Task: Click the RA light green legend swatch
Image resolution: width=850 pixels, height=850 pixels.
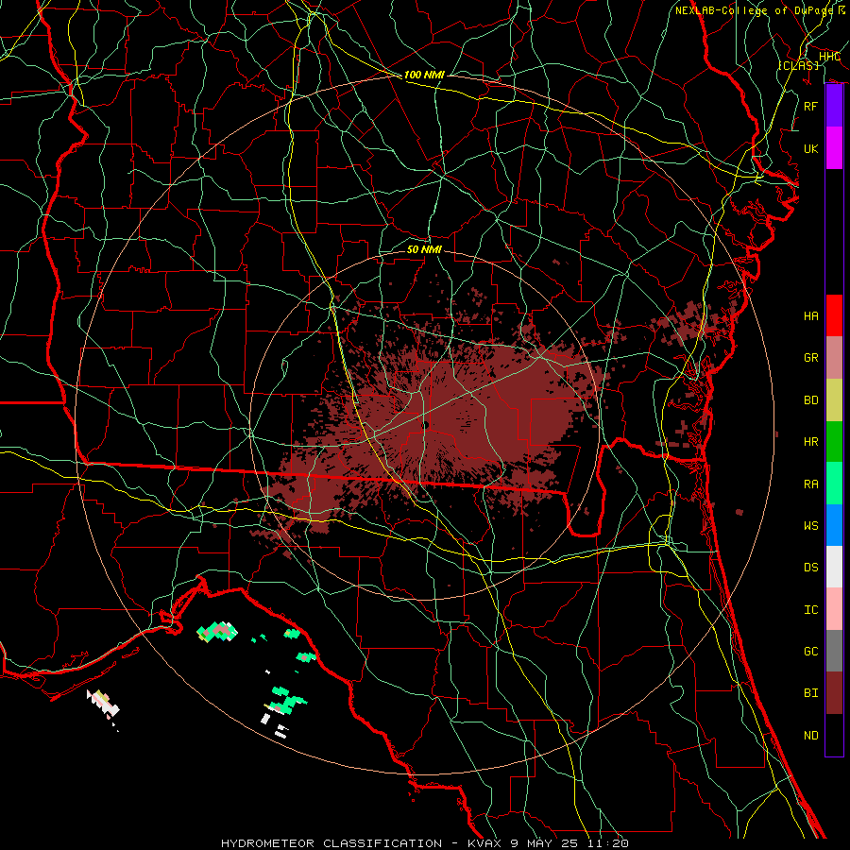Action: pyautogui.click(x=834, y=484)
